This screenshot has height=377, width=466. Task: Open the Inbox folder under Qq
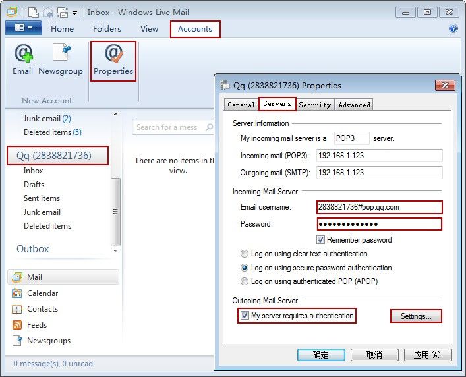point(33,171)
